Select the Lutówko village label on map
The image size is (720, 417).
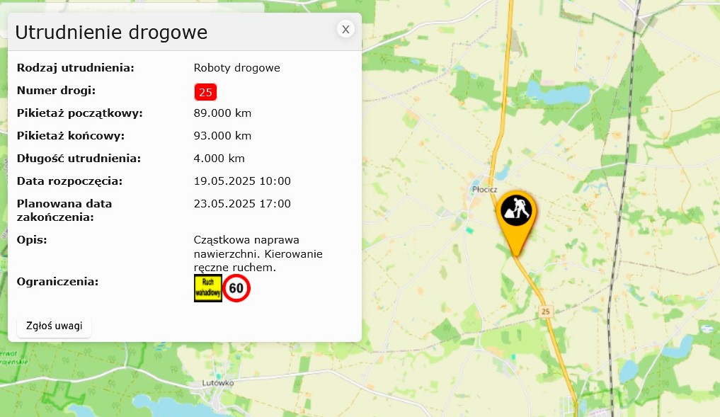218,383
